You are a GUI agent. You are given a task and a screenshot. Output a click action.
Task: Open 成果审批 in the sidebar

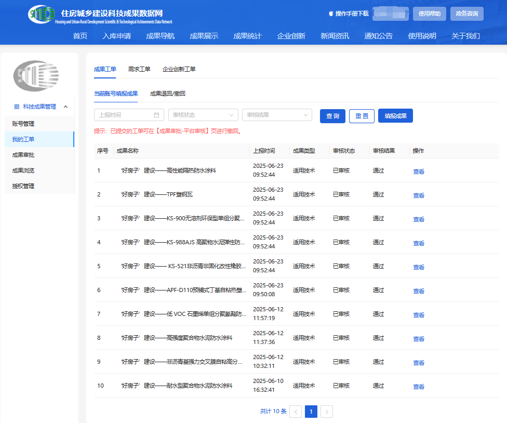click(x=23, y=155)
